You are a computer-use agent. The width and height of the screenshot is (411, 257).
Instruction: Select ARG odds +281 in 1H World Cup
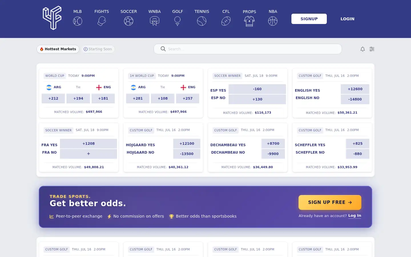138,99
